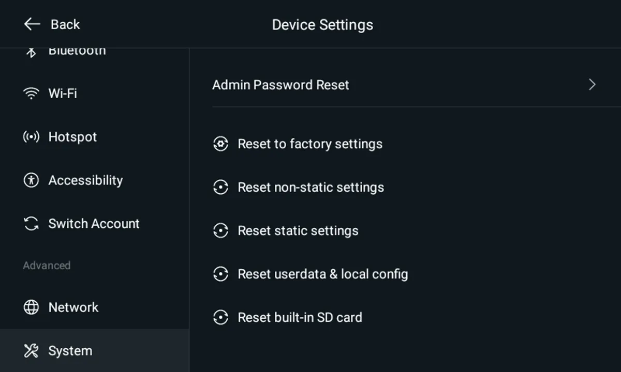Open the Wi-Fi settings menu item

(63, 94)
